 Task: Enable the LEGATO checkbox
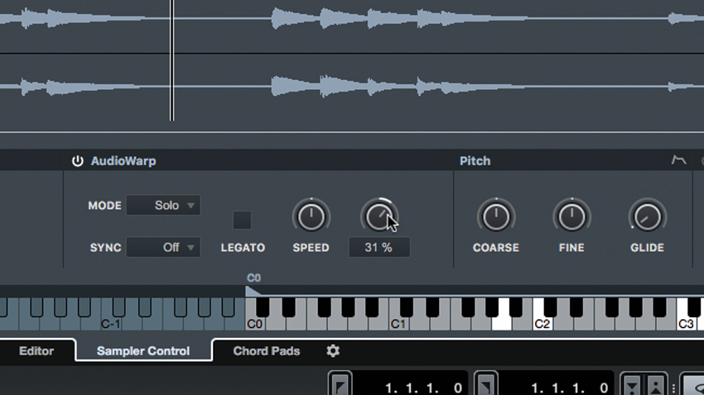(242, 220)
